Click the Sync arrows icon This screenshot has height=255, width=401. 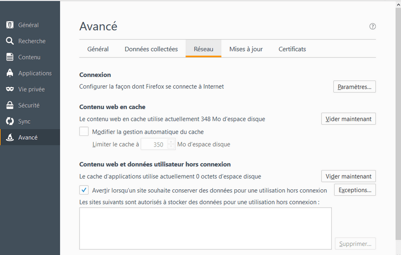click(x=10, y=121)
